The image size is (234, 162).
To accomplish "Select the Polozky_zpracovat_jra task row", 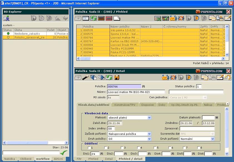I will (x=36, y=37).
